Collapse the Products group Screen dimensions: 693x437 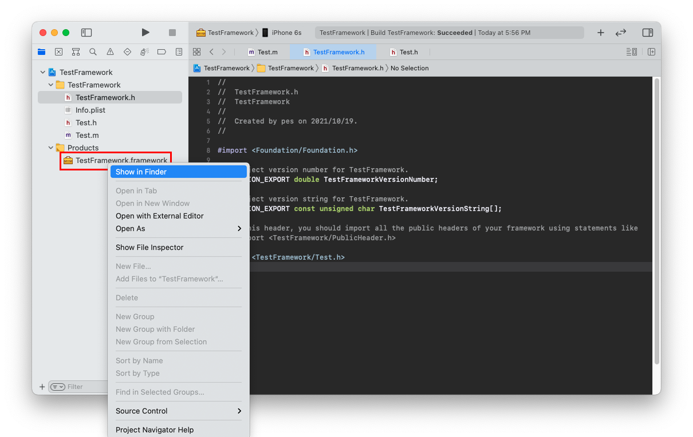(x=50, y=148)
